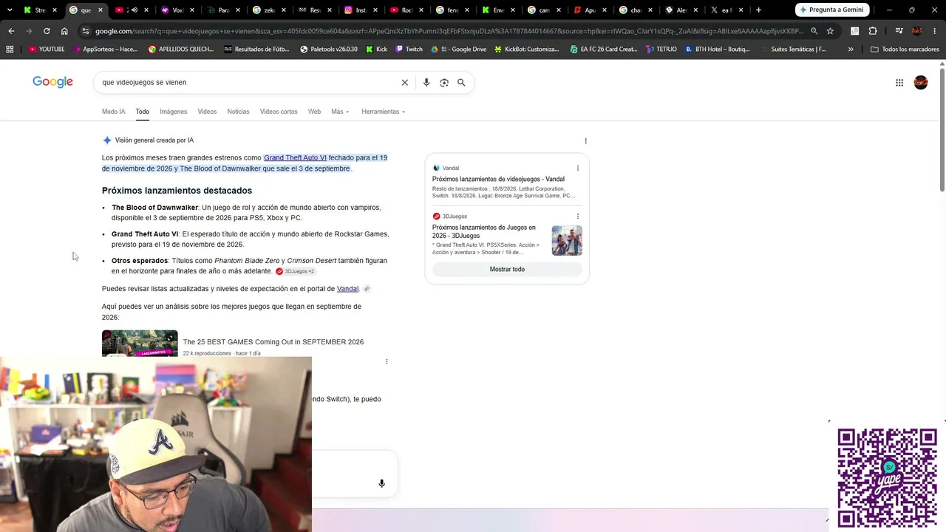Image resolution: width=946 pixels, height=532 pixels.
Task: Select the Imágenes search tab
Action: click(174, 112)
